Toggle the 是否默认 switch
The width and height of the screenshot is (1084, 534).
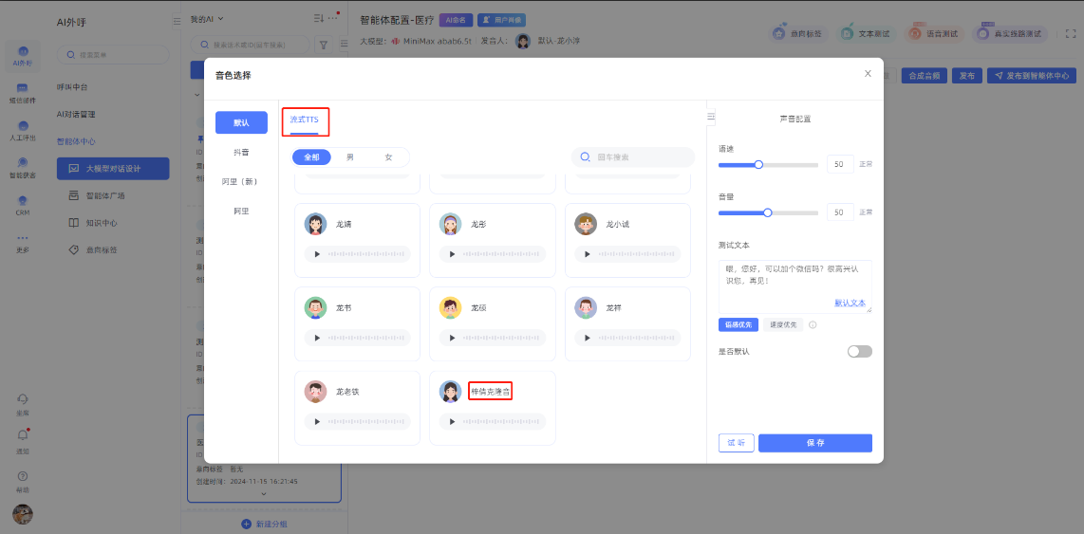[x=859, y=352]
